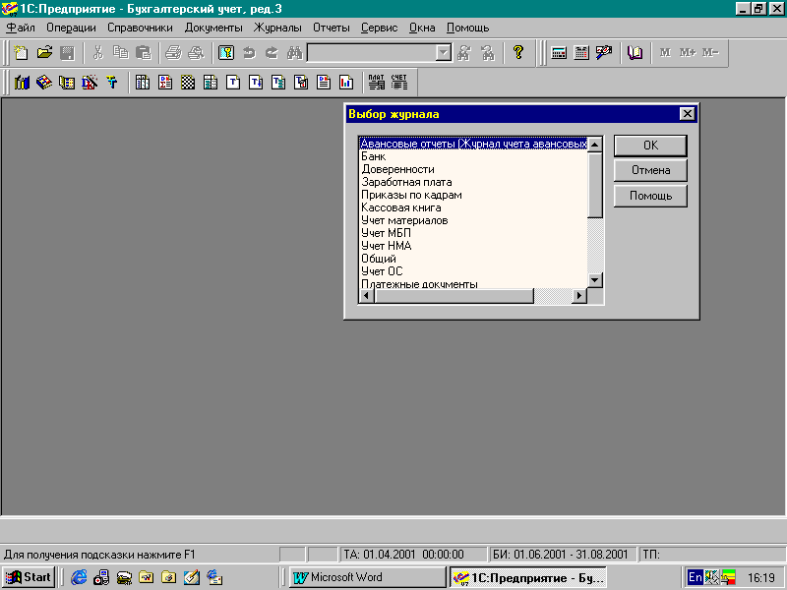Click the journal list scroll-right arrow
The height and width of the screenshot is (590, 787).
pyautogui.click(x=579, y=296)
